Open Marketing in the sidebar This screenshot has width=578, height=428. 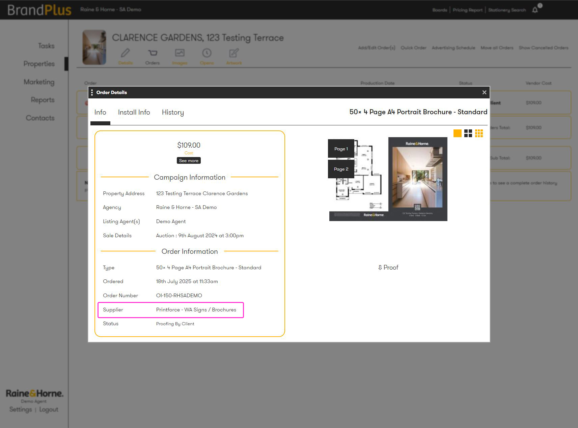point(39,82)
